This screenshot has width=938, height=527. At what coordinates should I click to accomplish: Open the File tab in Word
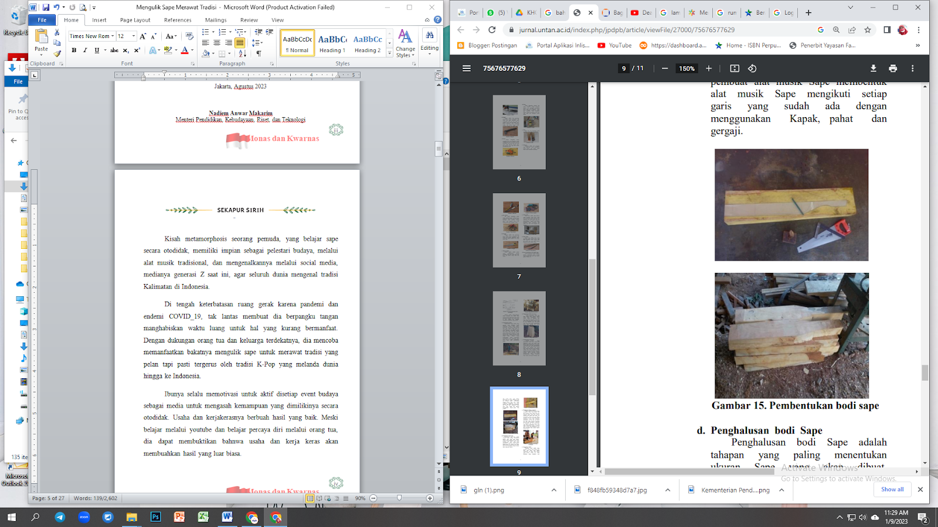(42, 20)
